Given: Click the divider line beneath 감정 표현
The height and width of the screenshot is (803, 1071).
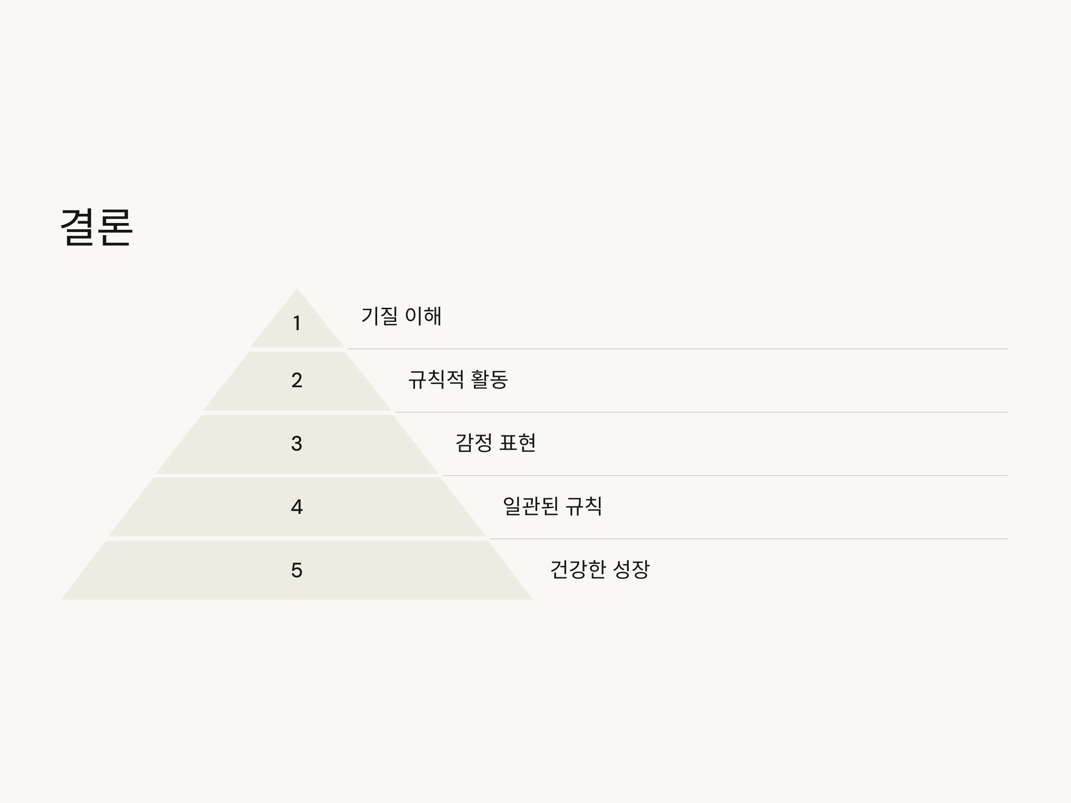Looking at the screenshot, I should (x=725, y=475).
